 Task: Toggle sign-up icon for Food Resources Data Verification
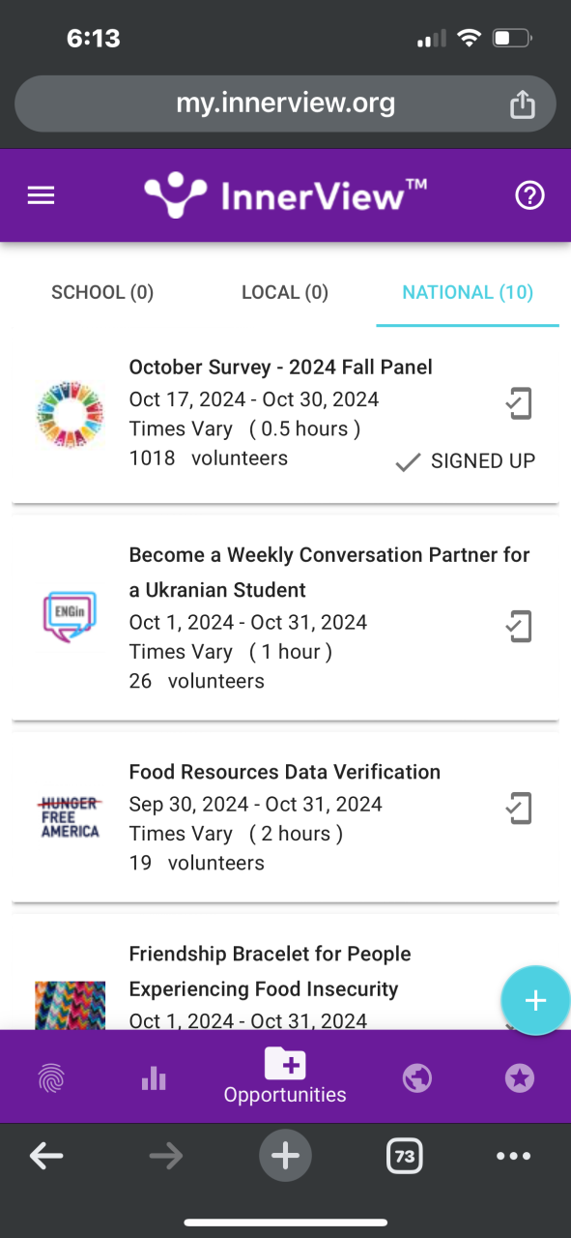(520, 808)
